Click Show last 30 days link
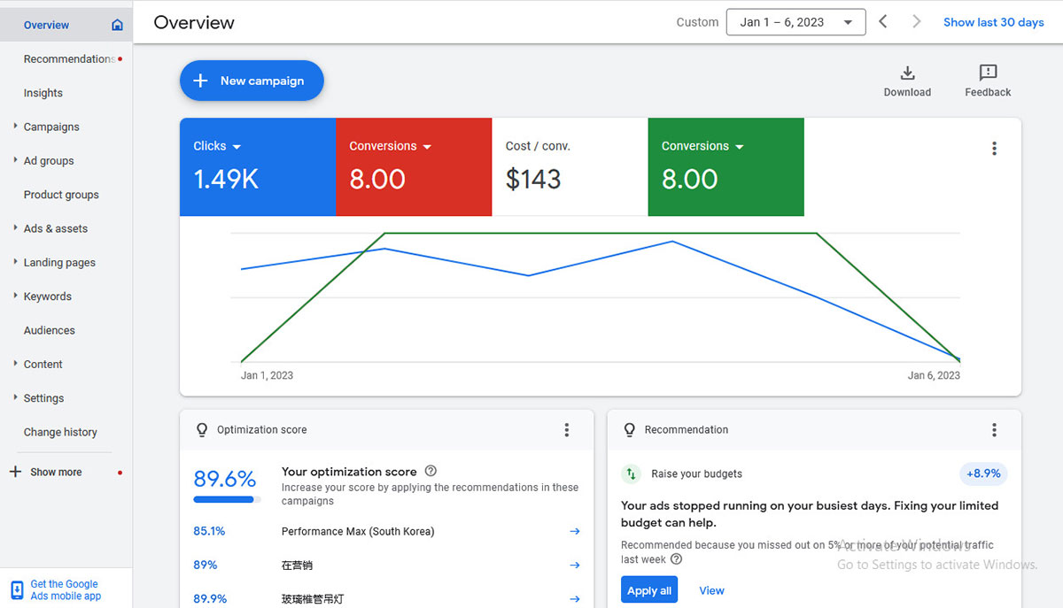1063x608 pixels. coord(993,22)
